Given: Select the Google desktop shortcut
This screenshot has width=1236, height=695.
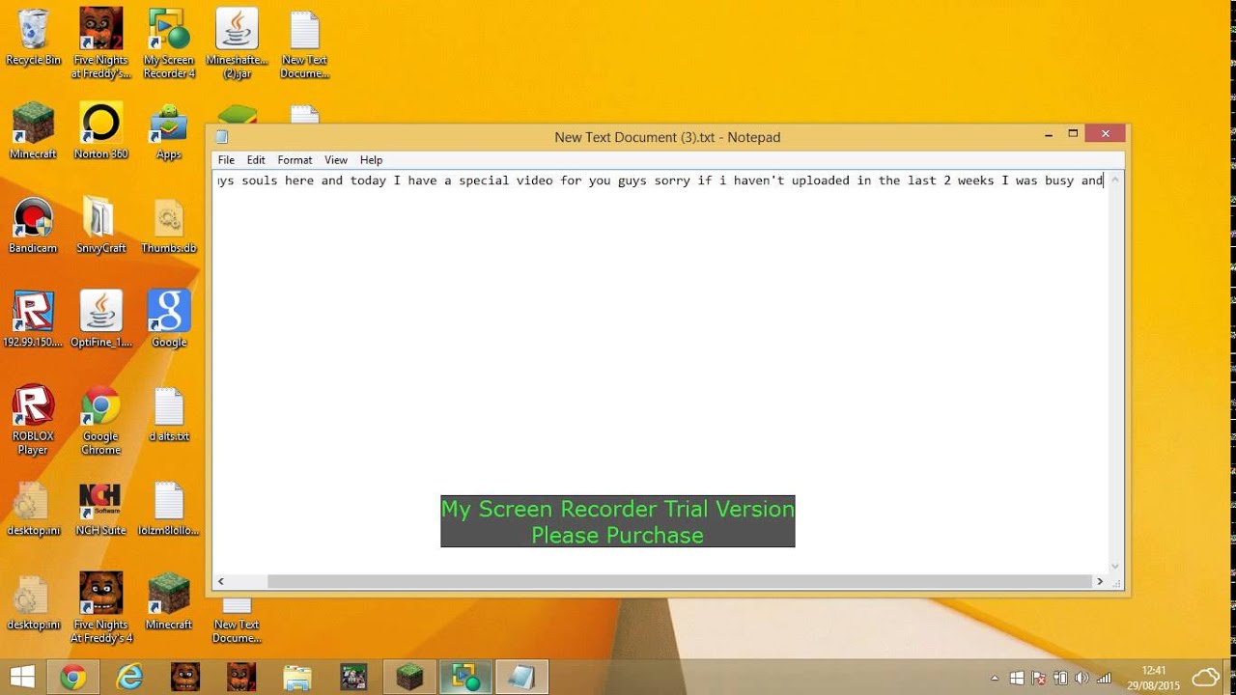Looking at the screenshot, I should [169, 320].
